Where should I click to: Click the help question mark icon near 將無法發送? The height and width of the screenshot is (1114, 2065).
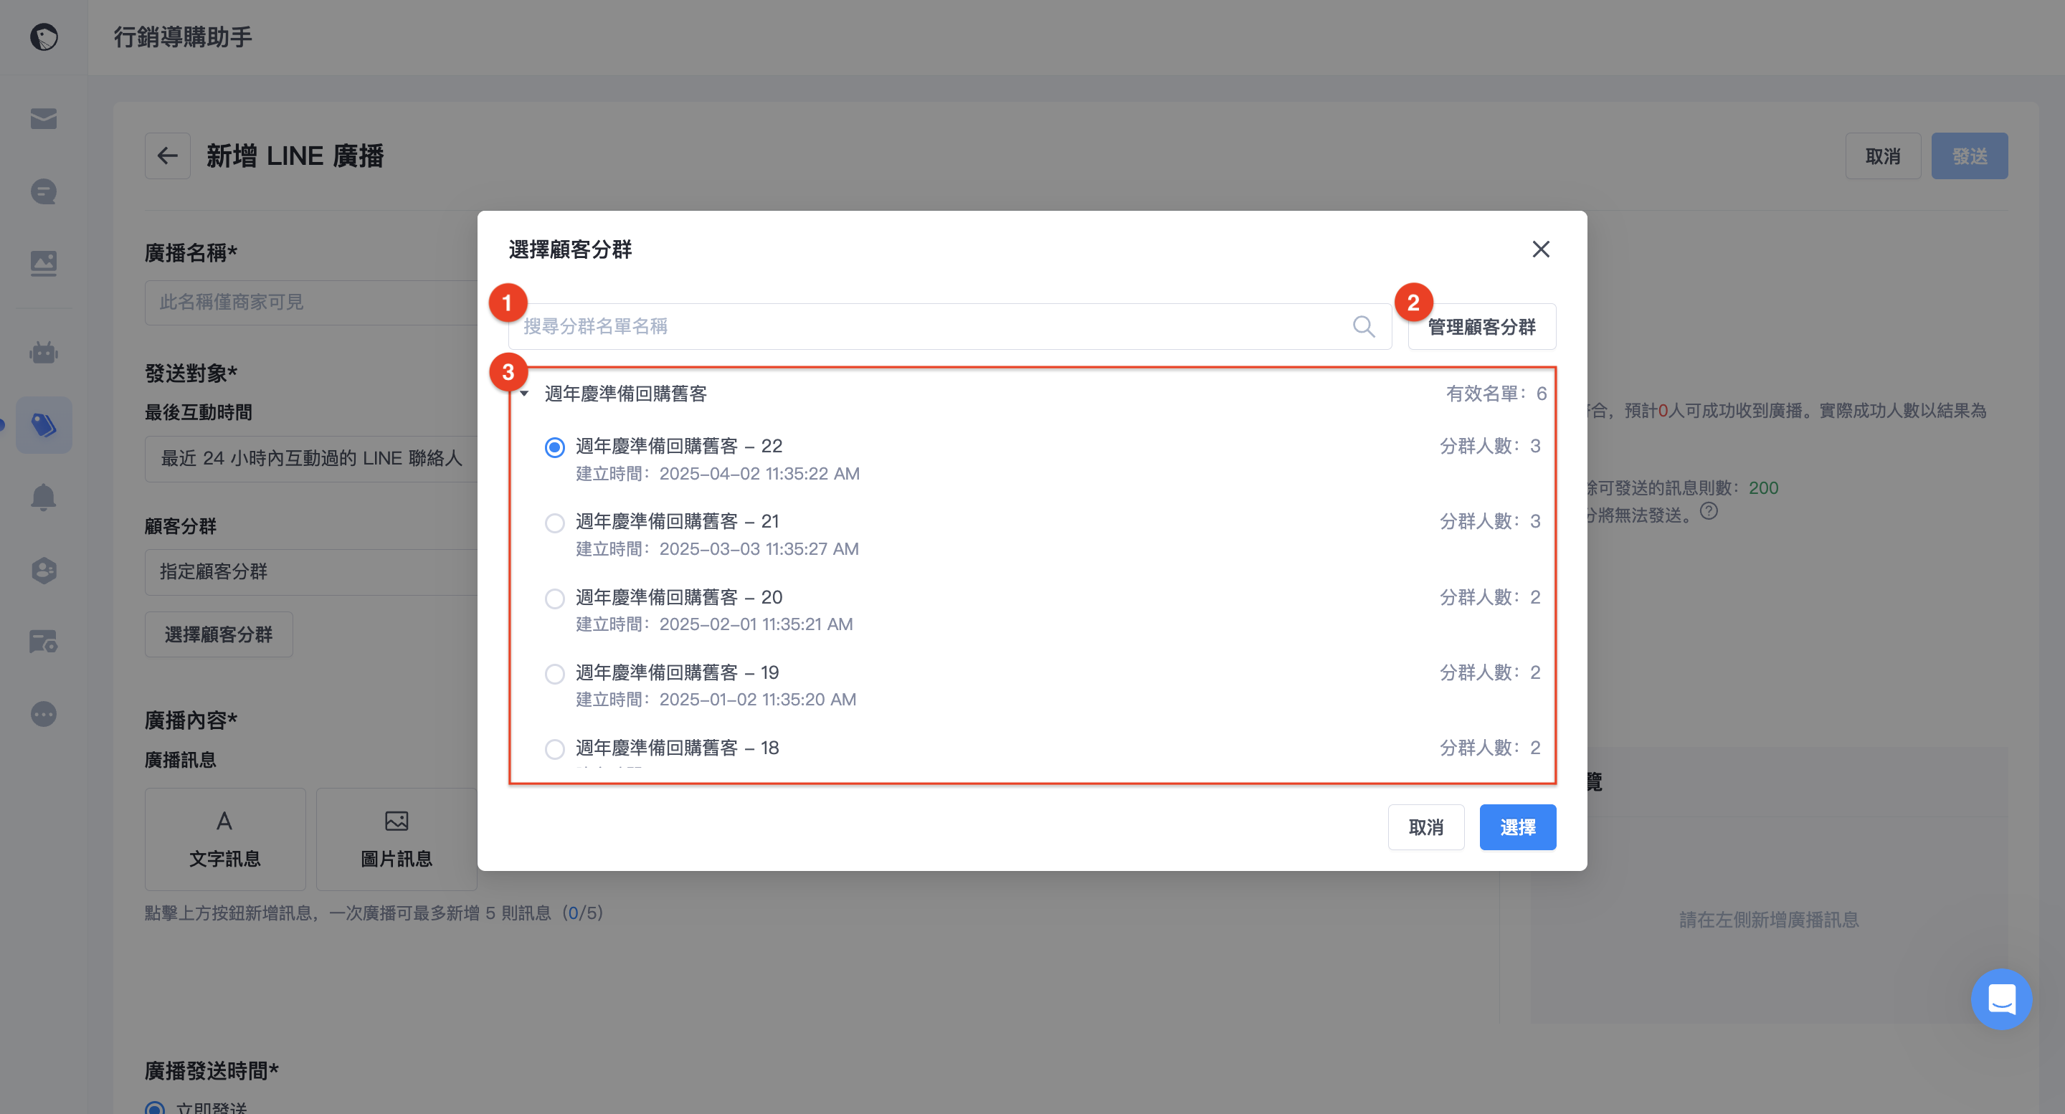click(1709, 511)
